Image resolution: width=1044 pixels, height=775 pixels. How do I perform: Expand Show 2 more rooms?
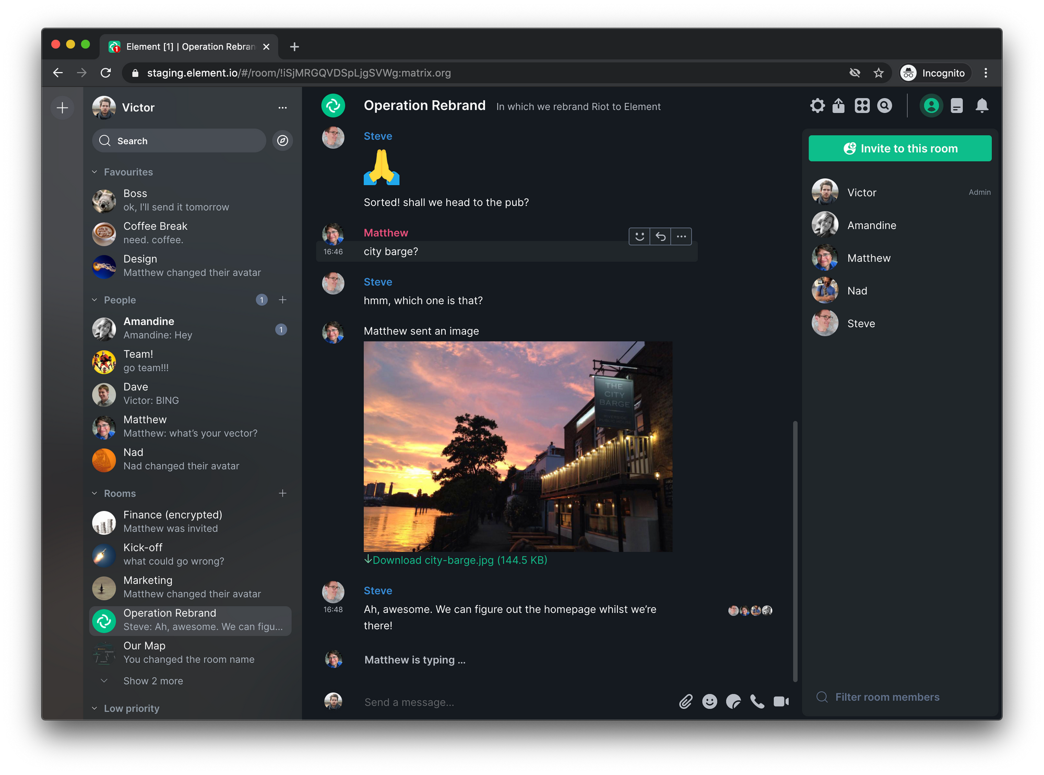pyautogui.click(x=153, y=679)
